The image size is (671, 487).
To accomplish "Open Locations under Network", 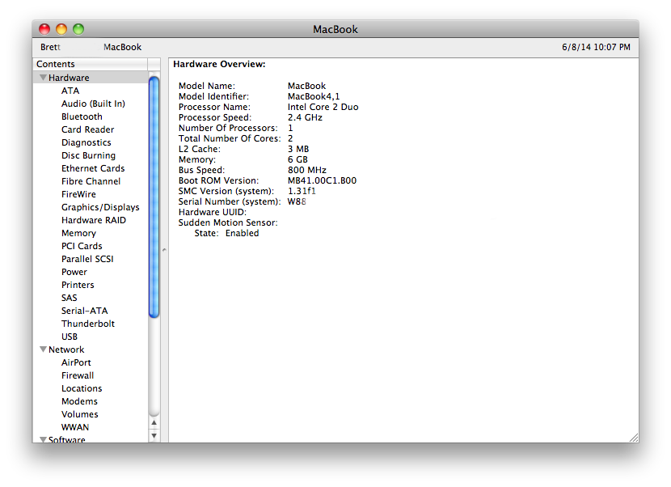I will coord(82,388).
